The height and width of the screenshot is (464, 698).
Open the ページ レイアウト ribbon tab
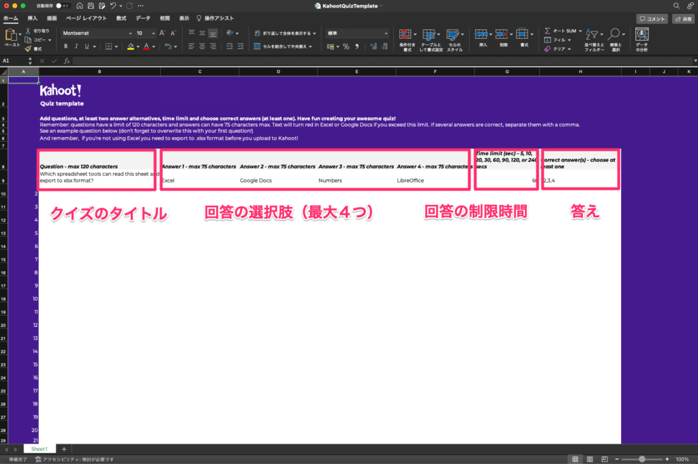(x=87, y=18)
